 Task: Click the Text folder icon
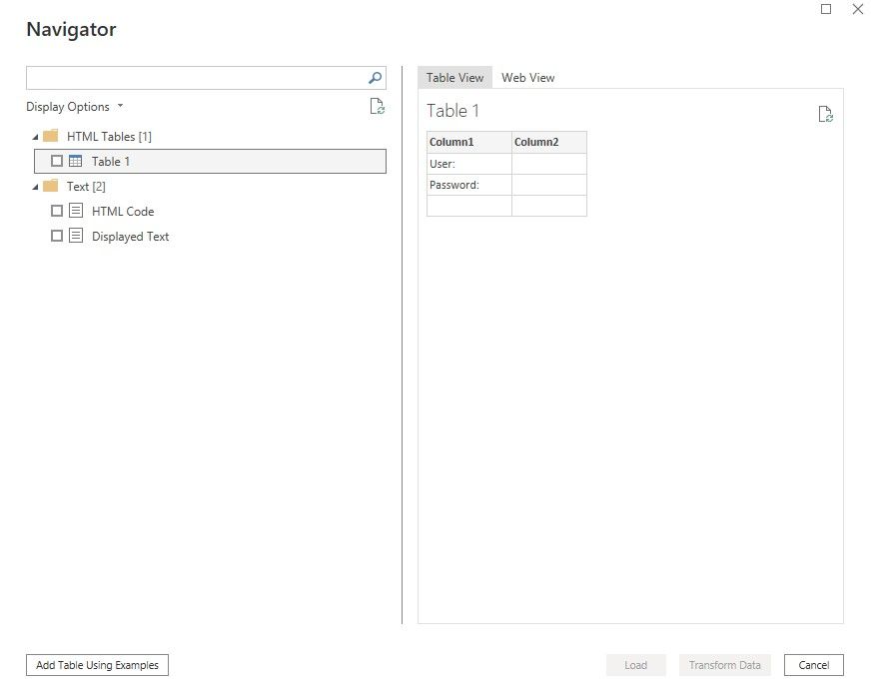[x=51, y=186]
